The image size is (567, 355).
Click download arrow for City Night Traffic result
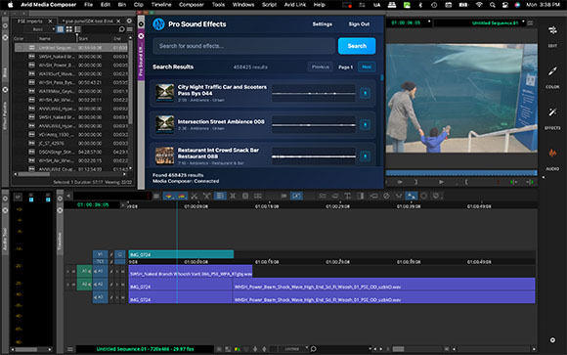click(366, 93)
